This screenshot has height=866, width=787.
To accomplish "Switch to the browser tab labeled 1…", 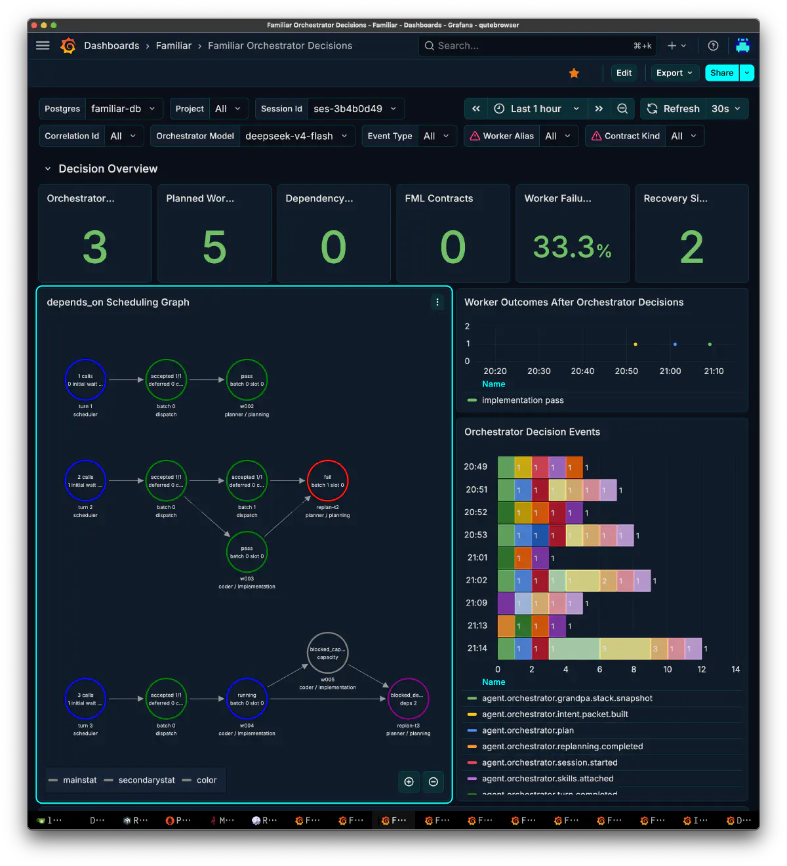I will point(50,820).
